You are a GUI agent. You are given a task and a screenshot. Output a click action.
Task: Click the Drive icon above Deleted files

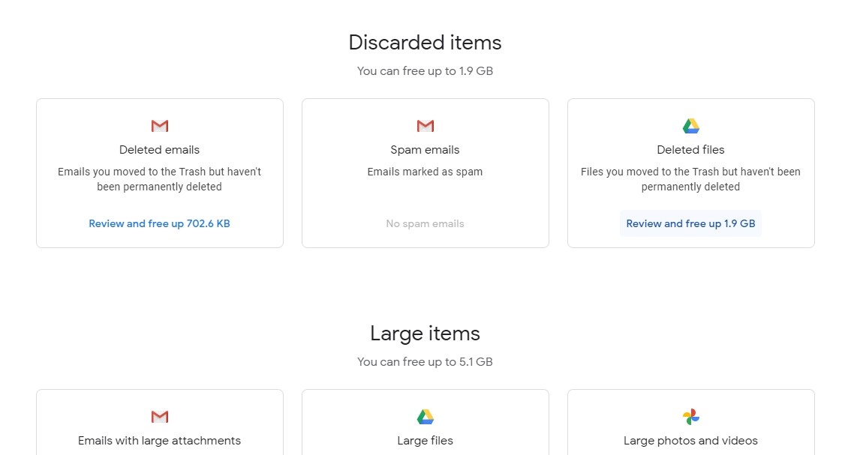pos(690,126)
